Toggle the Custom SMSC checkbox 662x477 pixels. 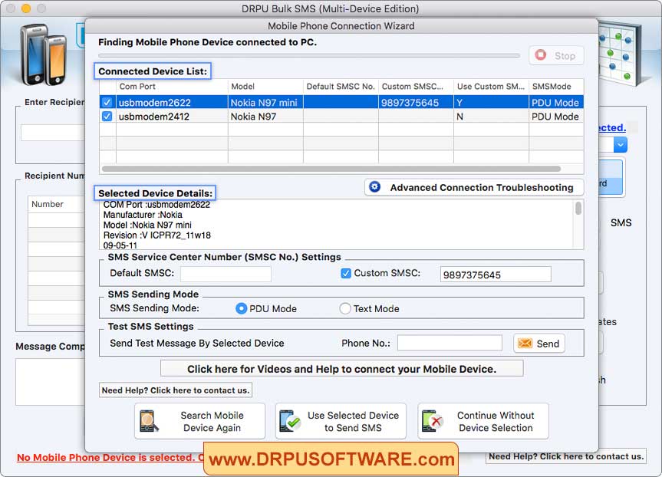pyautogui.click(x=346, y=274)
